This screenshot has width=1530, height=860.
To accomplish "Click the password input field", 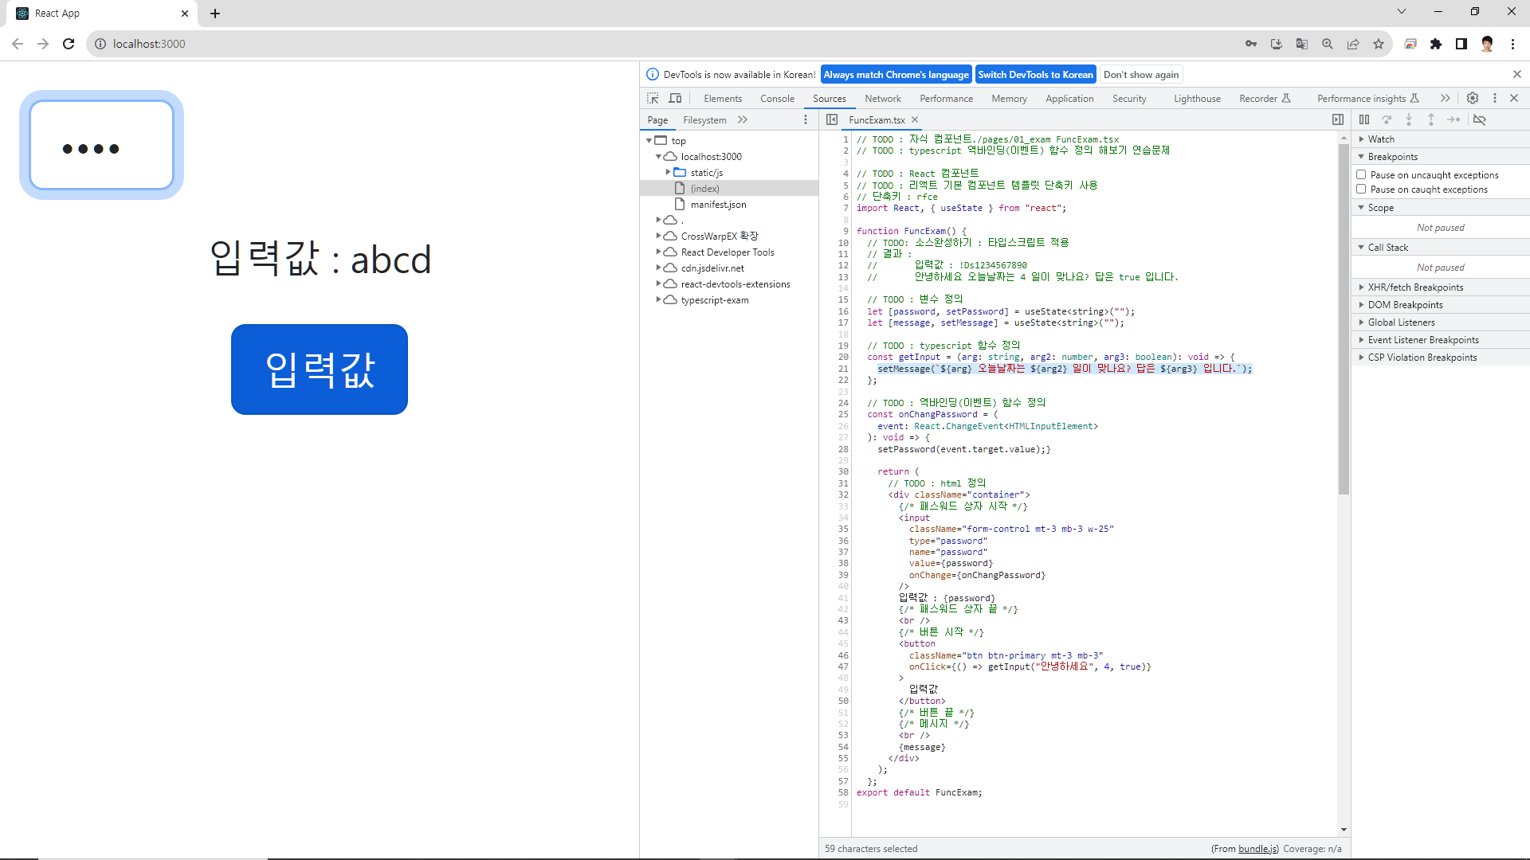I will (102, 145).
